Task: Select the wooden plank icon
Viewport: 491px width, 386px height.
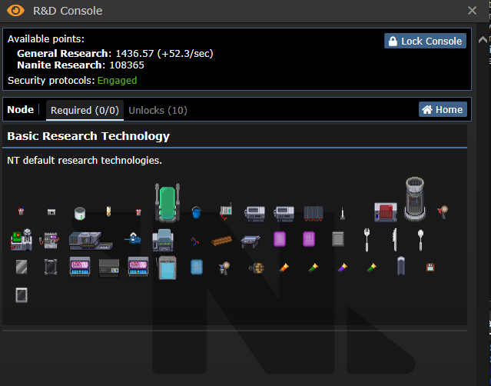Action: click(x=222, y=240)
